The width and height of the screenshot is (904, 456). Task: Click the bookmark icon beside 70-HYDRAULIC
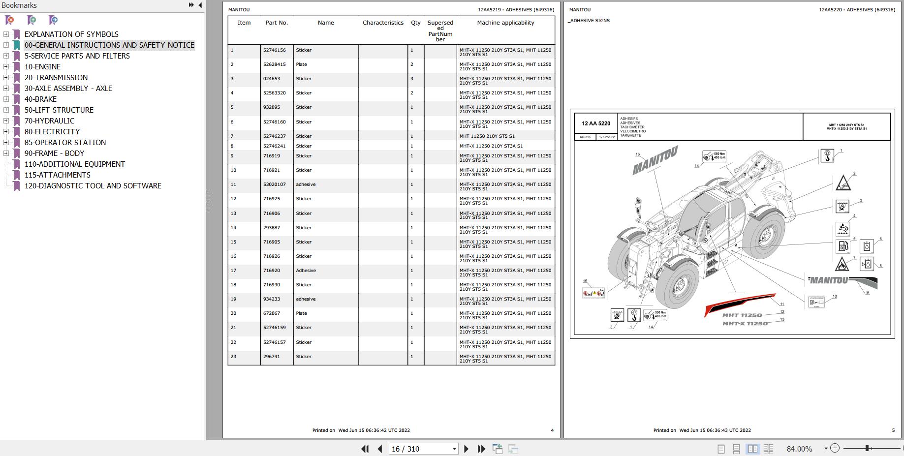(17, 121)
